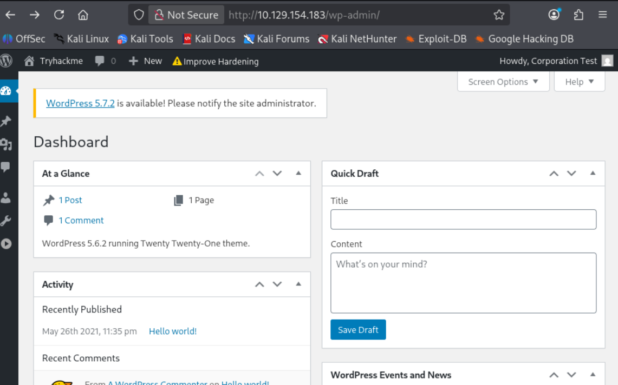Open Profile user icon in sidebar
This screenshot has height=385, width=618.
(6, 197)
